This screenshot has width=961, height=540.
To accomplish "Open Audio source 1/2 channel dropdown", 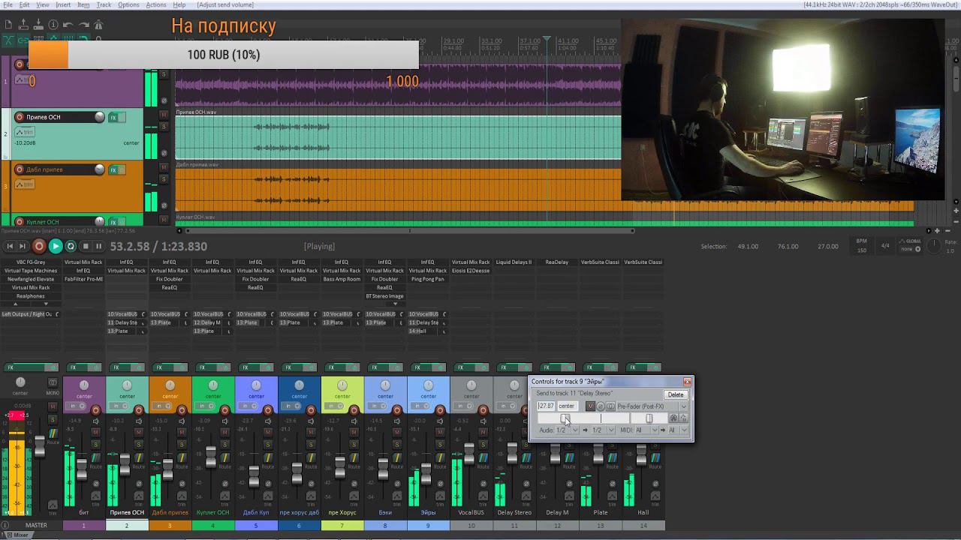I will (x=567, y=430).
